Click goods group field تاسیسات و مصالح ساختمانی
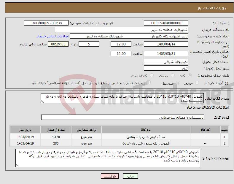The width and height of the screenshot is (234, 184). pos(123,118)
